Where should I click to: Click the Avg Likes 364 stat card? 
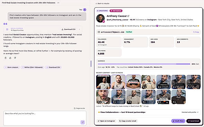coord(161,42)
